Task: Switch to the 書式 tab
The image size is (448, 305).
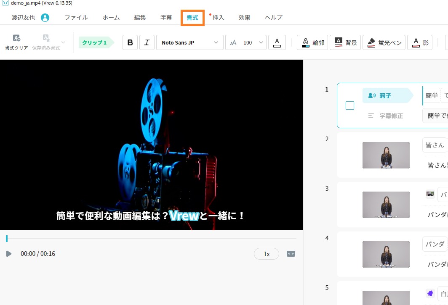Action: [192, 18]
